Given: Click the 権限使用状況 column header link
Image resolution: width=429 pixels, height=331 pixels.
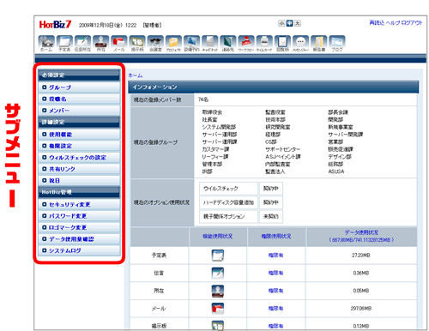Looking at the screenshot, I should click(x=276, y=237).
